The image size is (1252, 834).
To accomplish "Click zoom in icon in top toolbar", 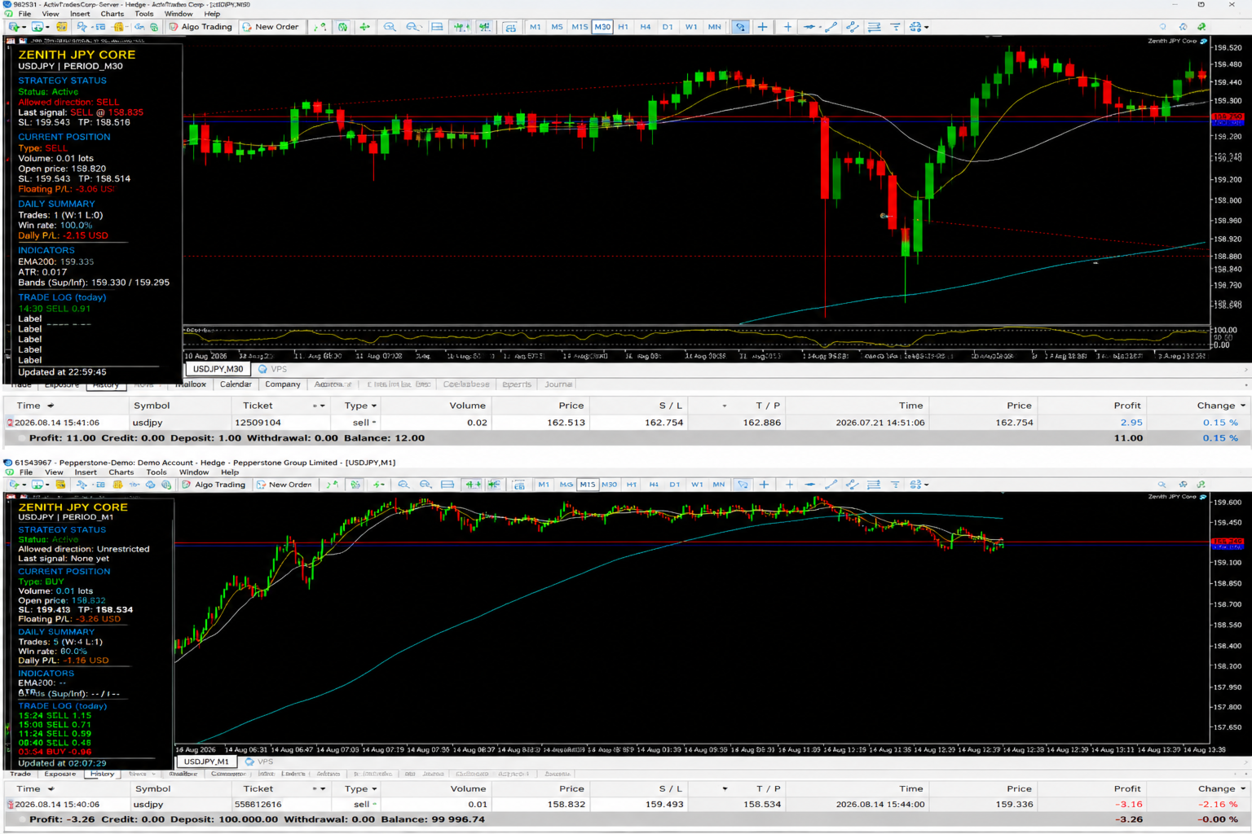I will coord(390,27).
